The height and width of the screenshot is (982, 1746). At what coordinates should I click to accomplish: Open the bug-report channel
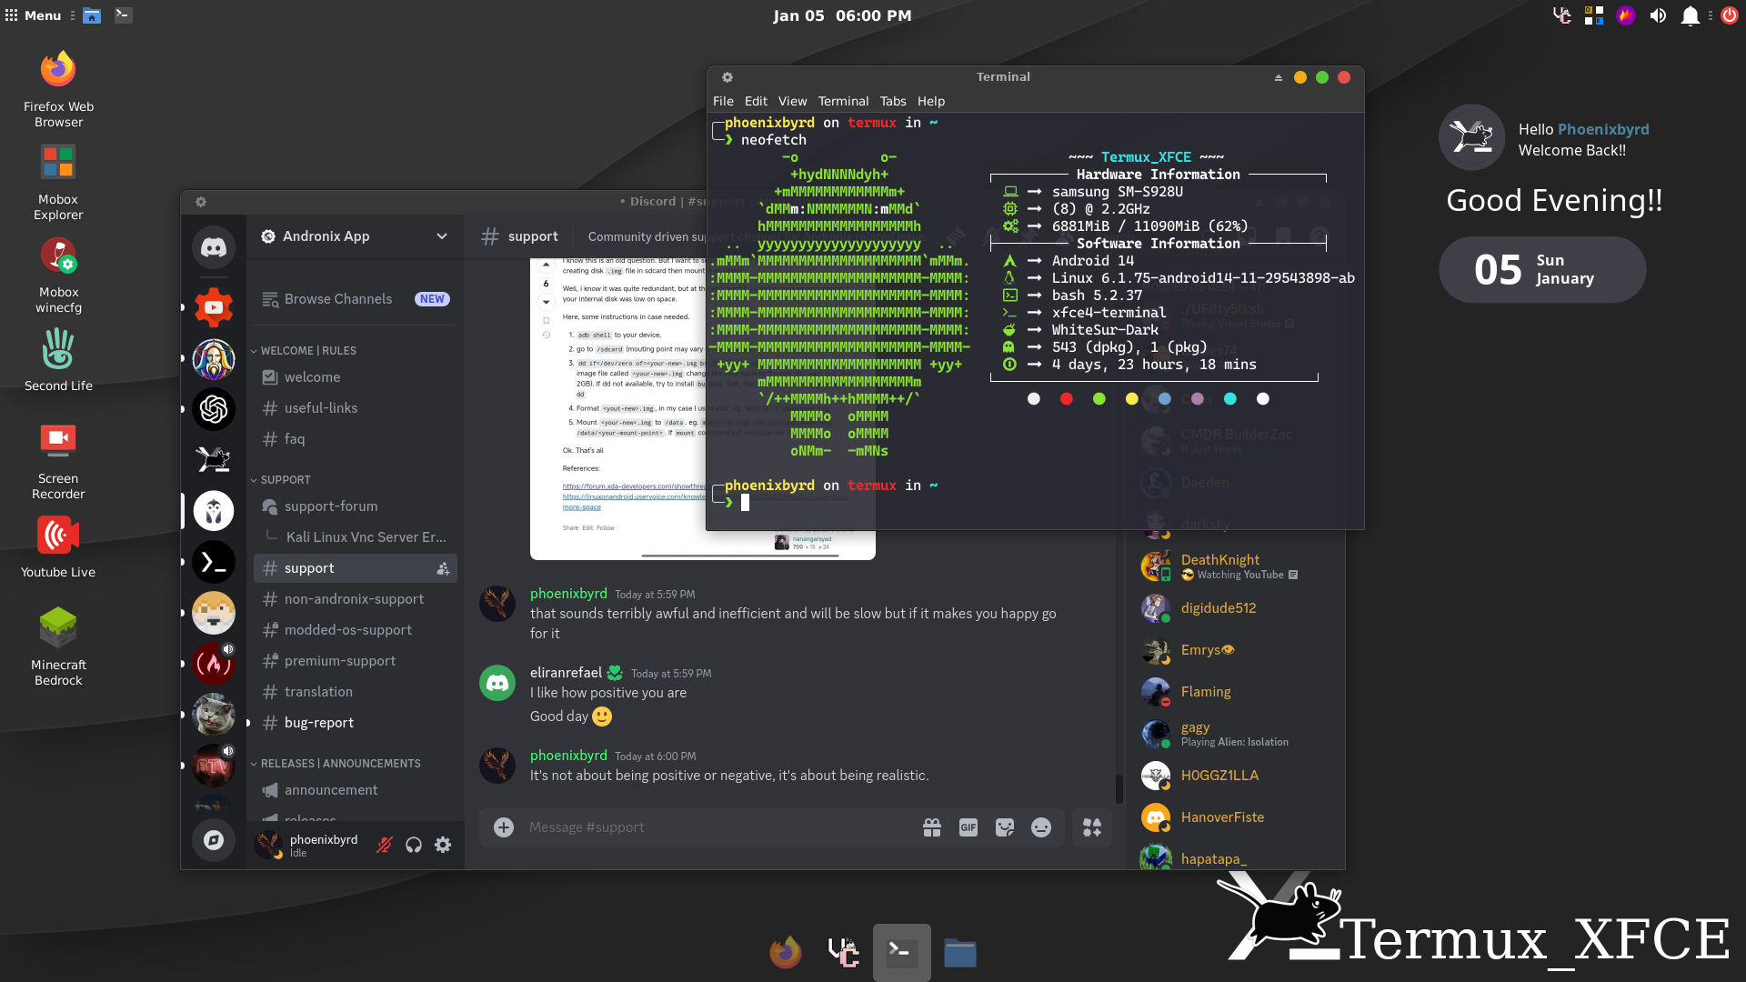pyautogui.click(x=356, y=723)
